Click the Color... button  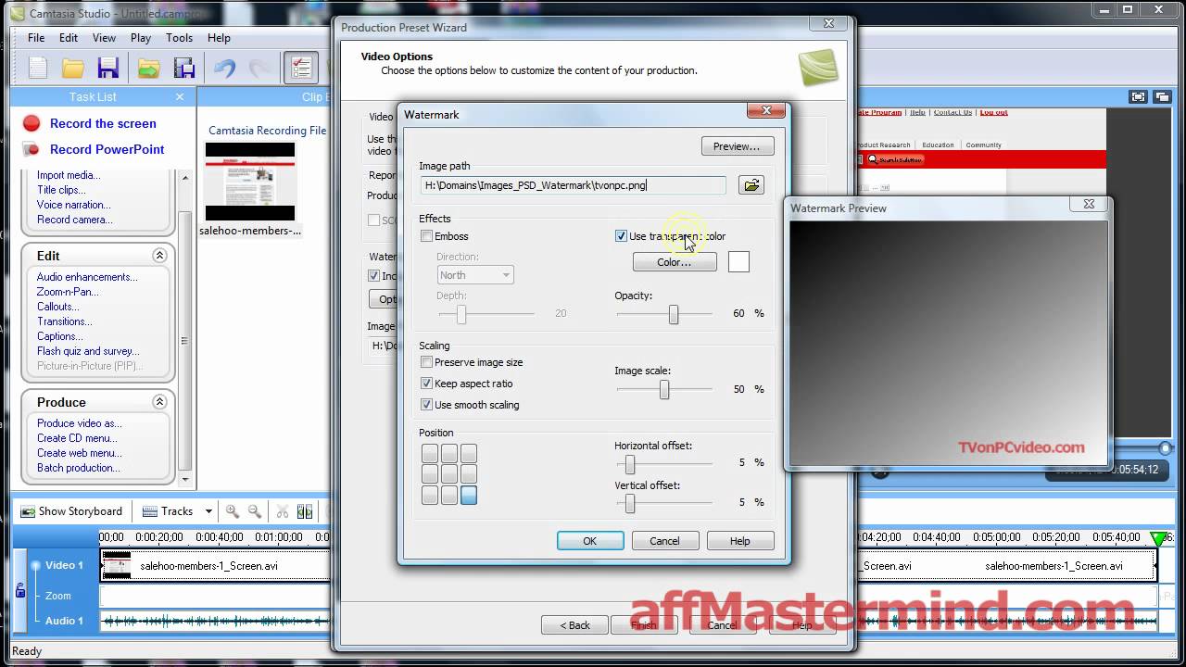point(675,262)
